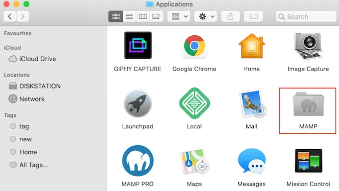The image size is (339, 191).
Task: Click the 'Google Chrome' name label
Action: click(x=194, y=69)
